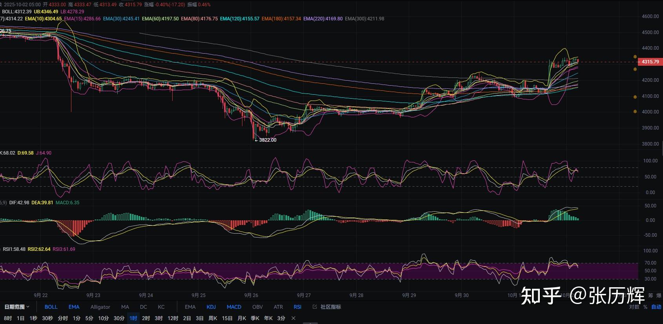Click the price alert bell near 4100.00

(x=635, y=97)
